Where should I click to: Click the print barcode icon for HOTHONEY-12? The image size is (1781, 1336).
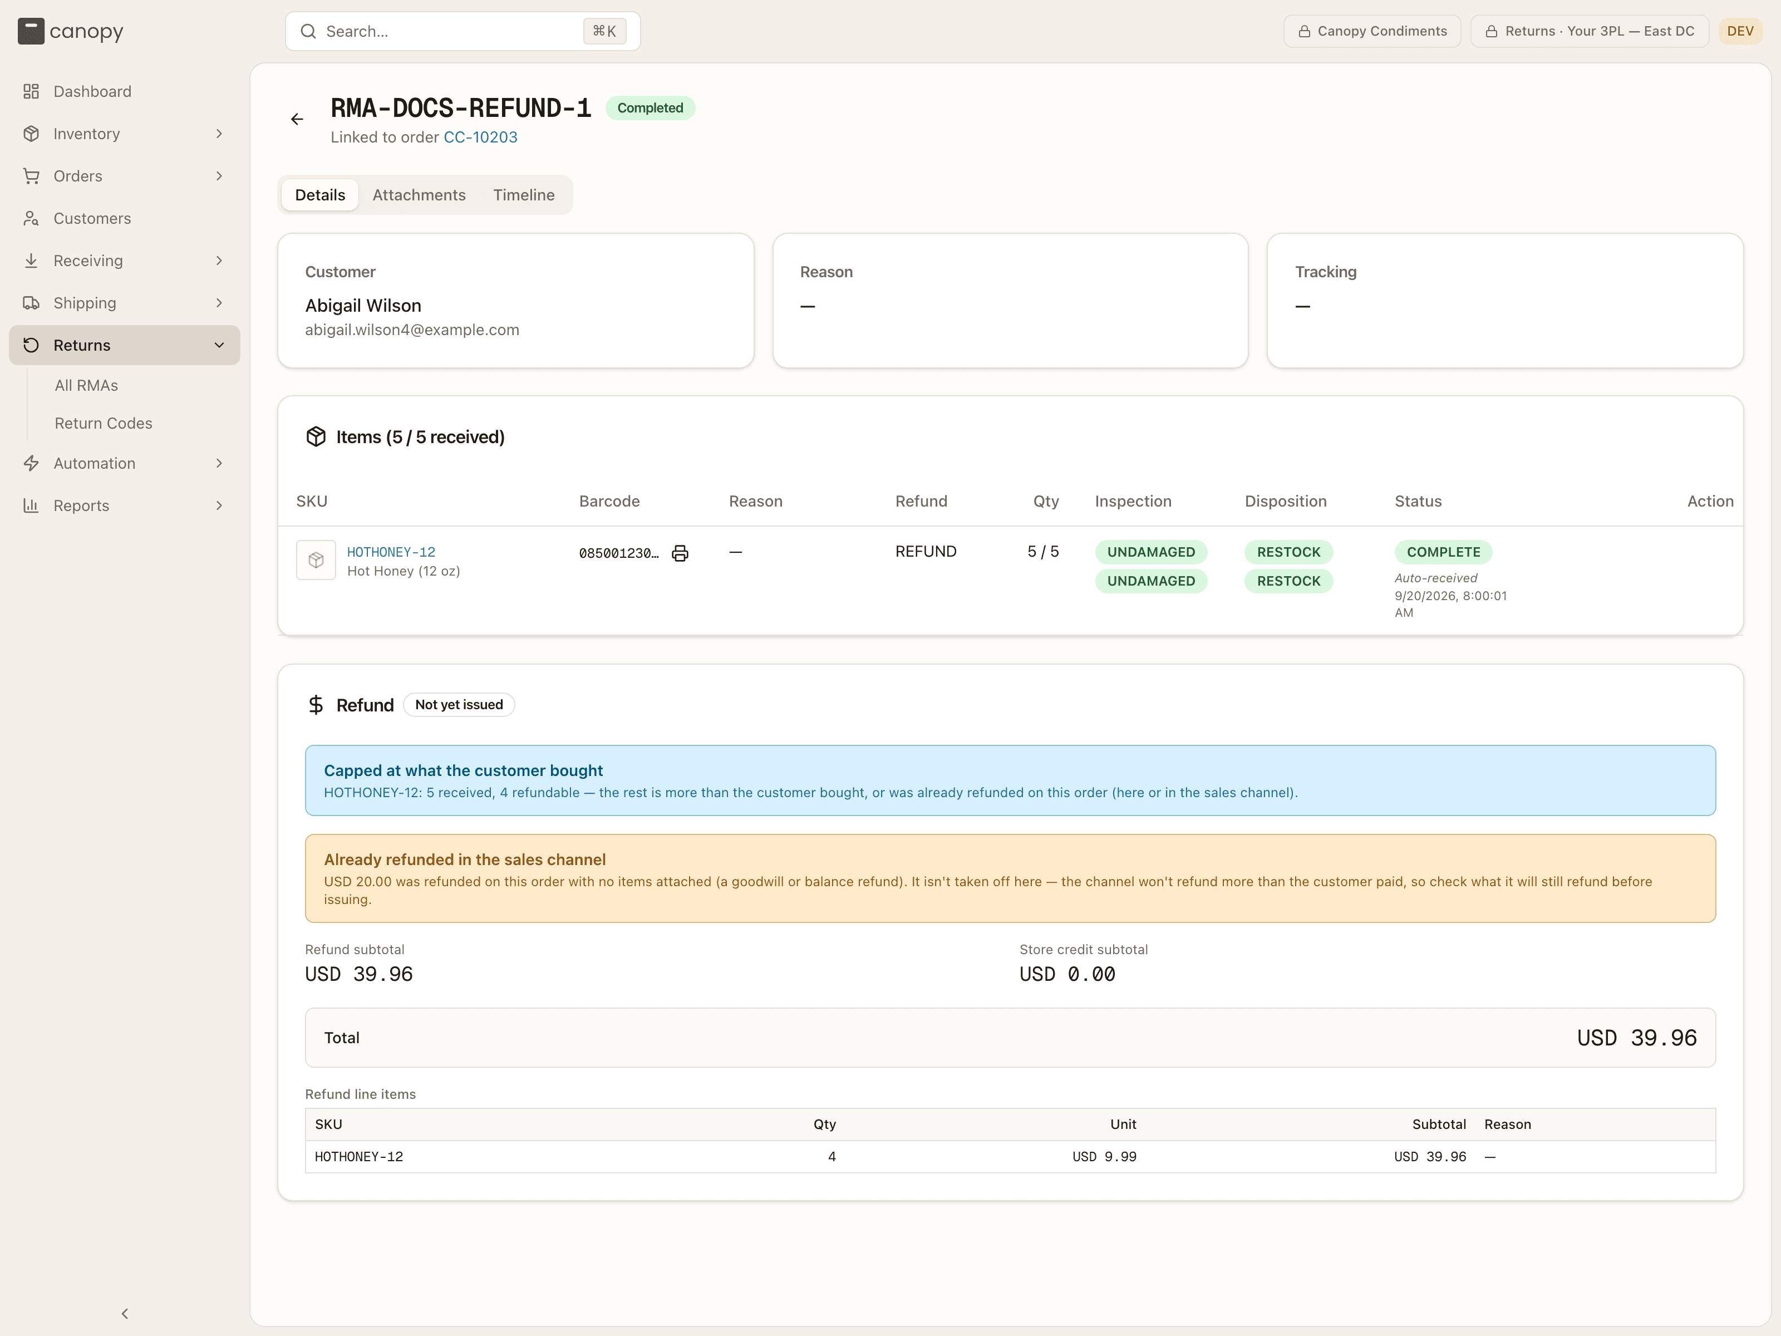tap(680, 553)
